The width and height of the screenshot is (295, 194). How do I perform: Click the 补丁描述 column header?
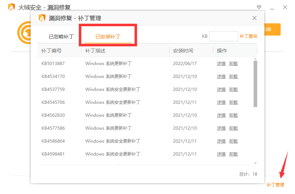tap(95, 51)
